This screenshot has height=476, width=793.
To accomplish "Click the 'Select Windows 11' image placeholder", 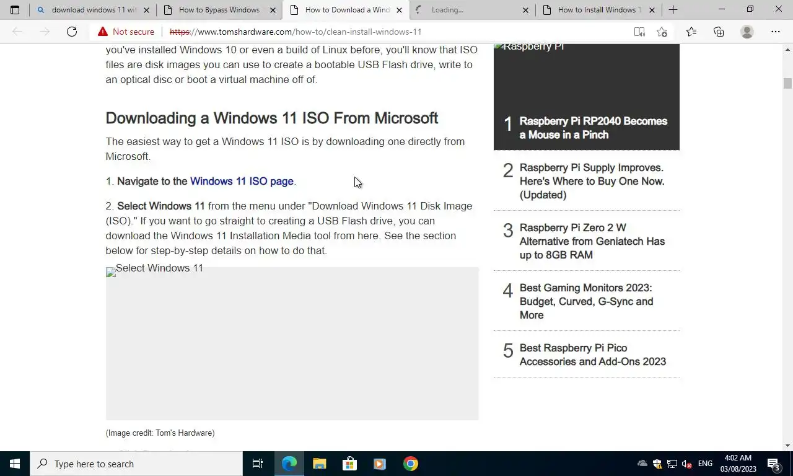I will pos(292,343).
